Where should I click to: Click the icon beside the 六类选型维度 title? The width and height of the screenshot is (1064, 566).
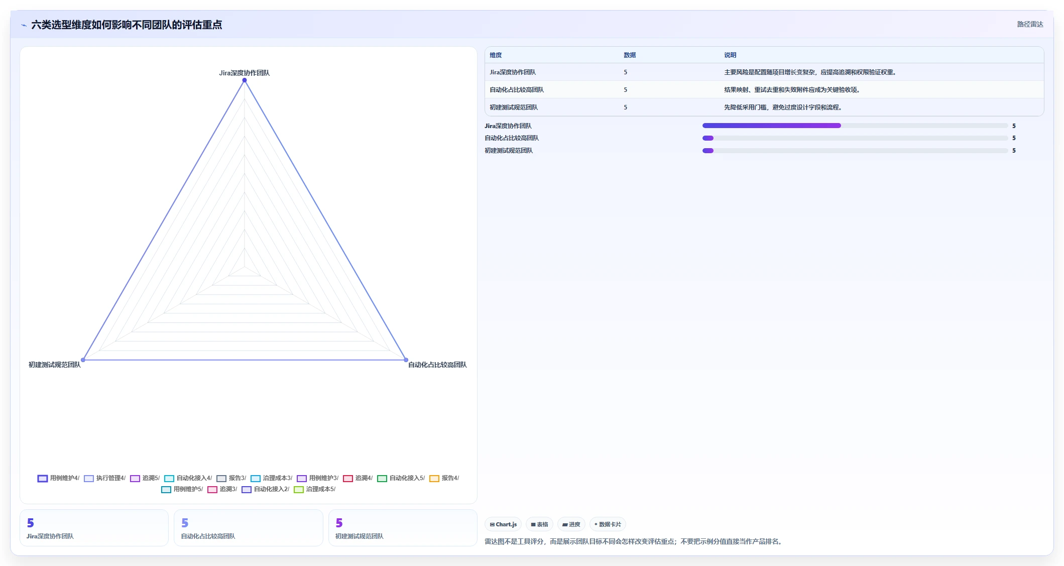click(x=24, y=25)
